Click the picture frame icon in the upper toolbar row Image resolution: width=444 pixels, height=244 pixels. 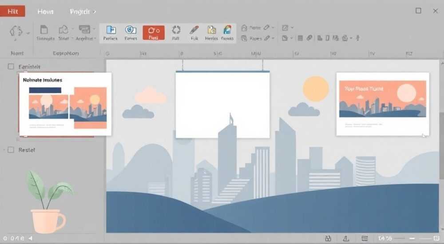[x=285, y=28]
